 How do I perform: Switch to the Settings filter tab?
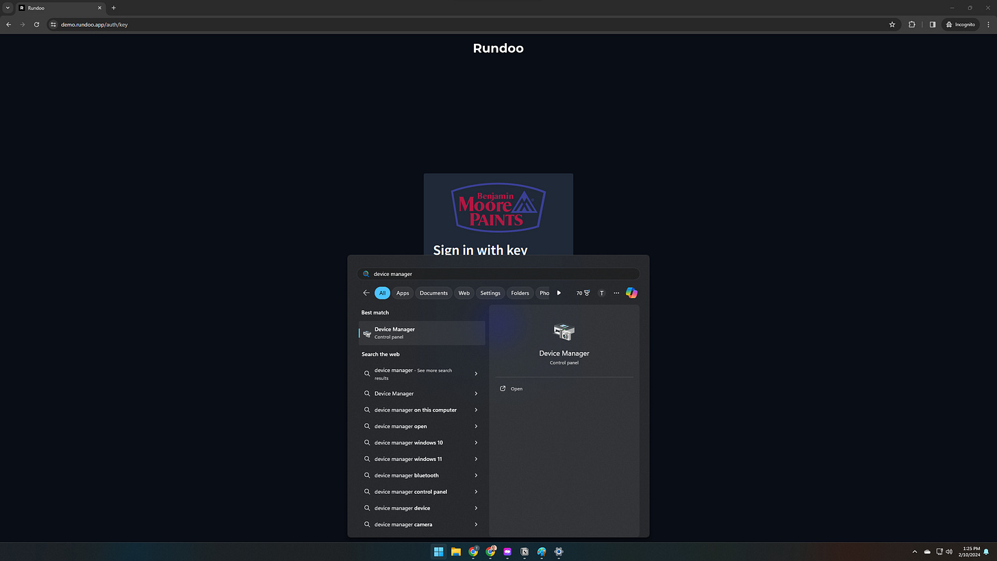pos(490,293)
